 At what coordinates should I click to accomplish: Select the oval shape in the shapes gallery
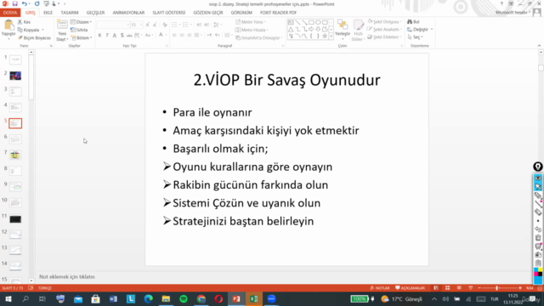pos(318,23)
